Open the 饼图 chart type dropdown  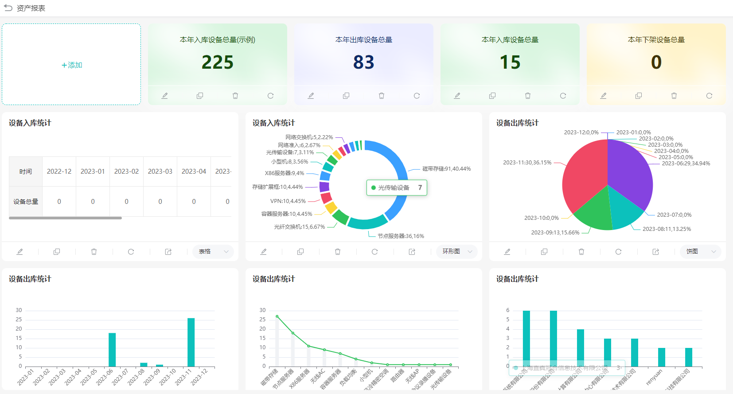click(701, 252)
